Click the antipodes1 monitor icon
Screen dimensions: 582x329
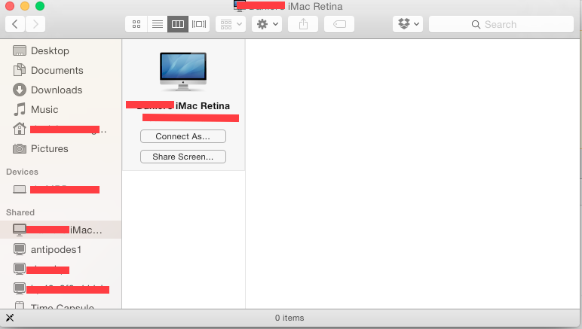20,249
